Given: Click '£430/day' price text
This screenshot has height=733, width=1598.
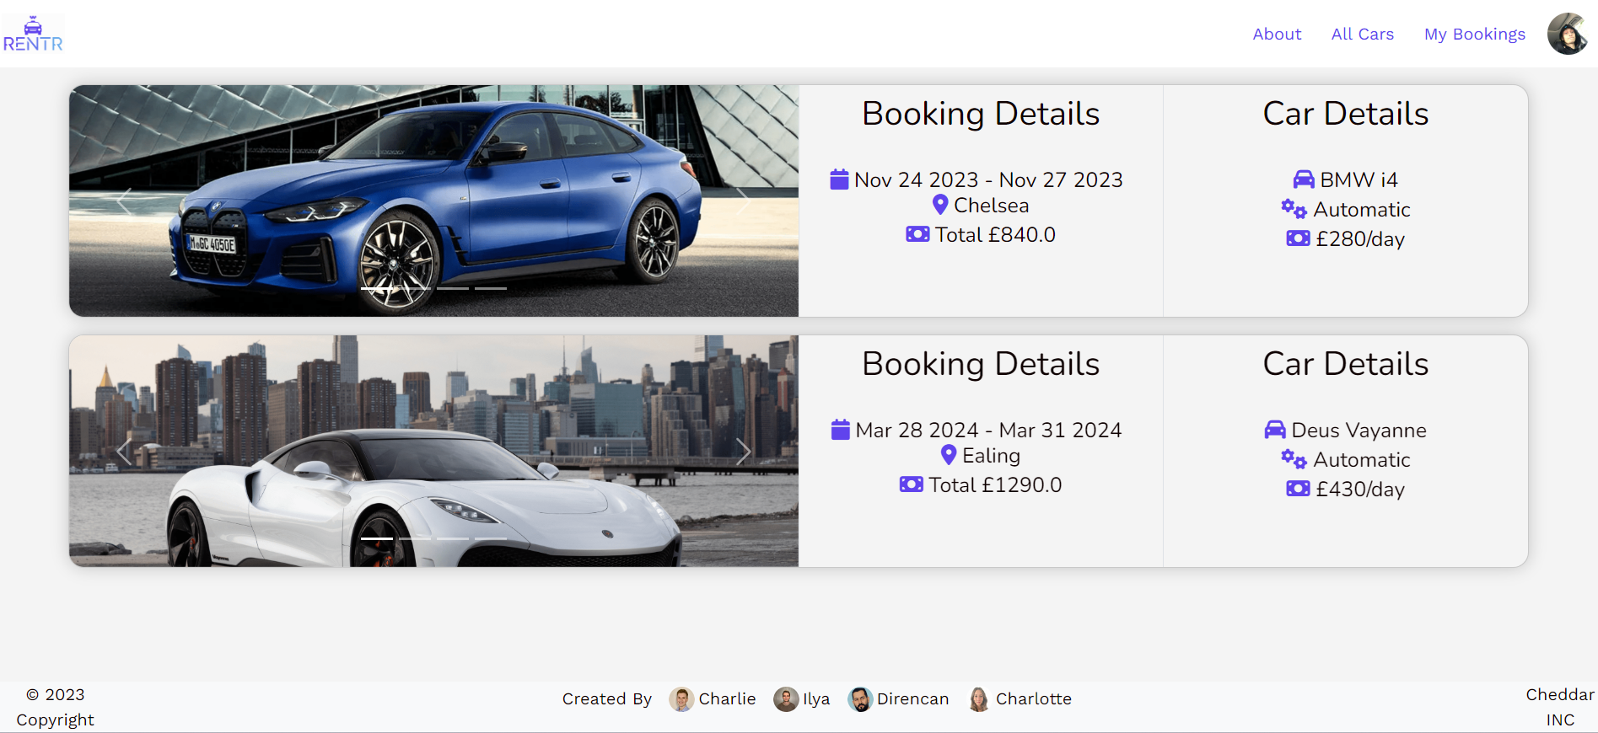Looking at the screenshot, I should [1360, 490].
